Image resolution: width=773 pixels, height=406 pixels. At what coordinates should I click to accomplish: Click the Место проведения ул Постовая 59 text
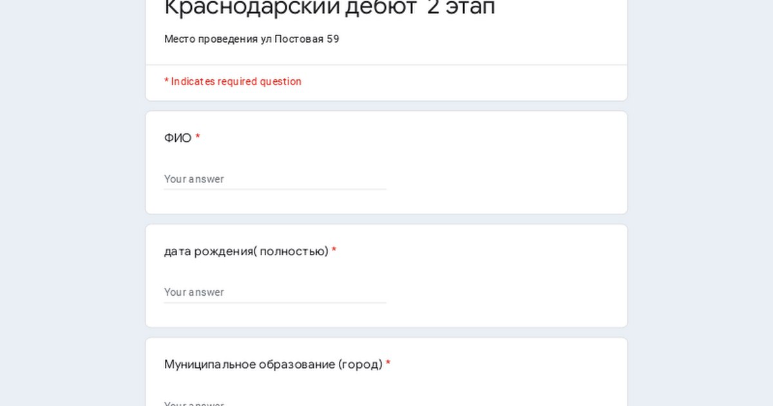pyautogui.click(x=250, y=39)
